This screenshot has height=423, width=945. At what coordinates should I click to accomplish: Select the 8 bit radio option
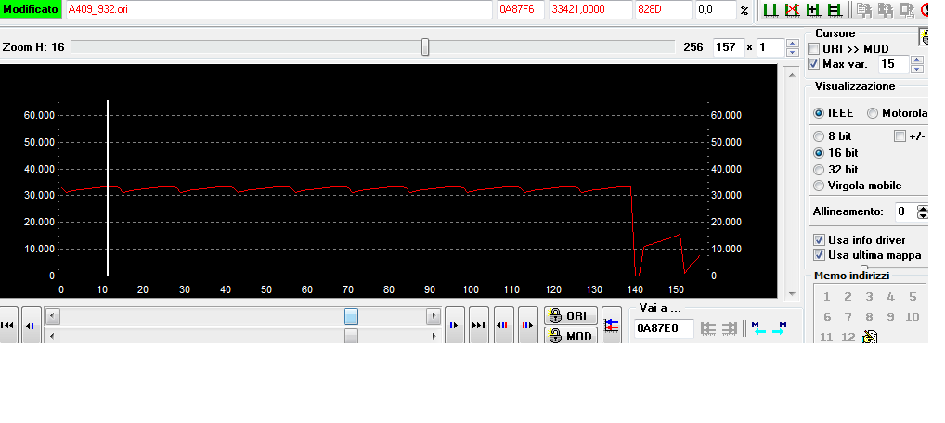tap(819, 136)
